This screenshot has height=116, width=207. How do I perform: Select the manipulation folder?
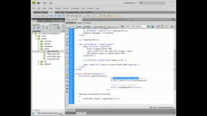point(48,46)
